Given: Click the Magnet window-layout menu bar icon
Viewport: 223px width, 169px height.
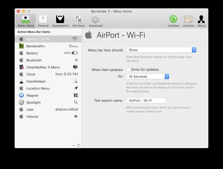Looking at the screenshot, I should (x=76, y=95).
